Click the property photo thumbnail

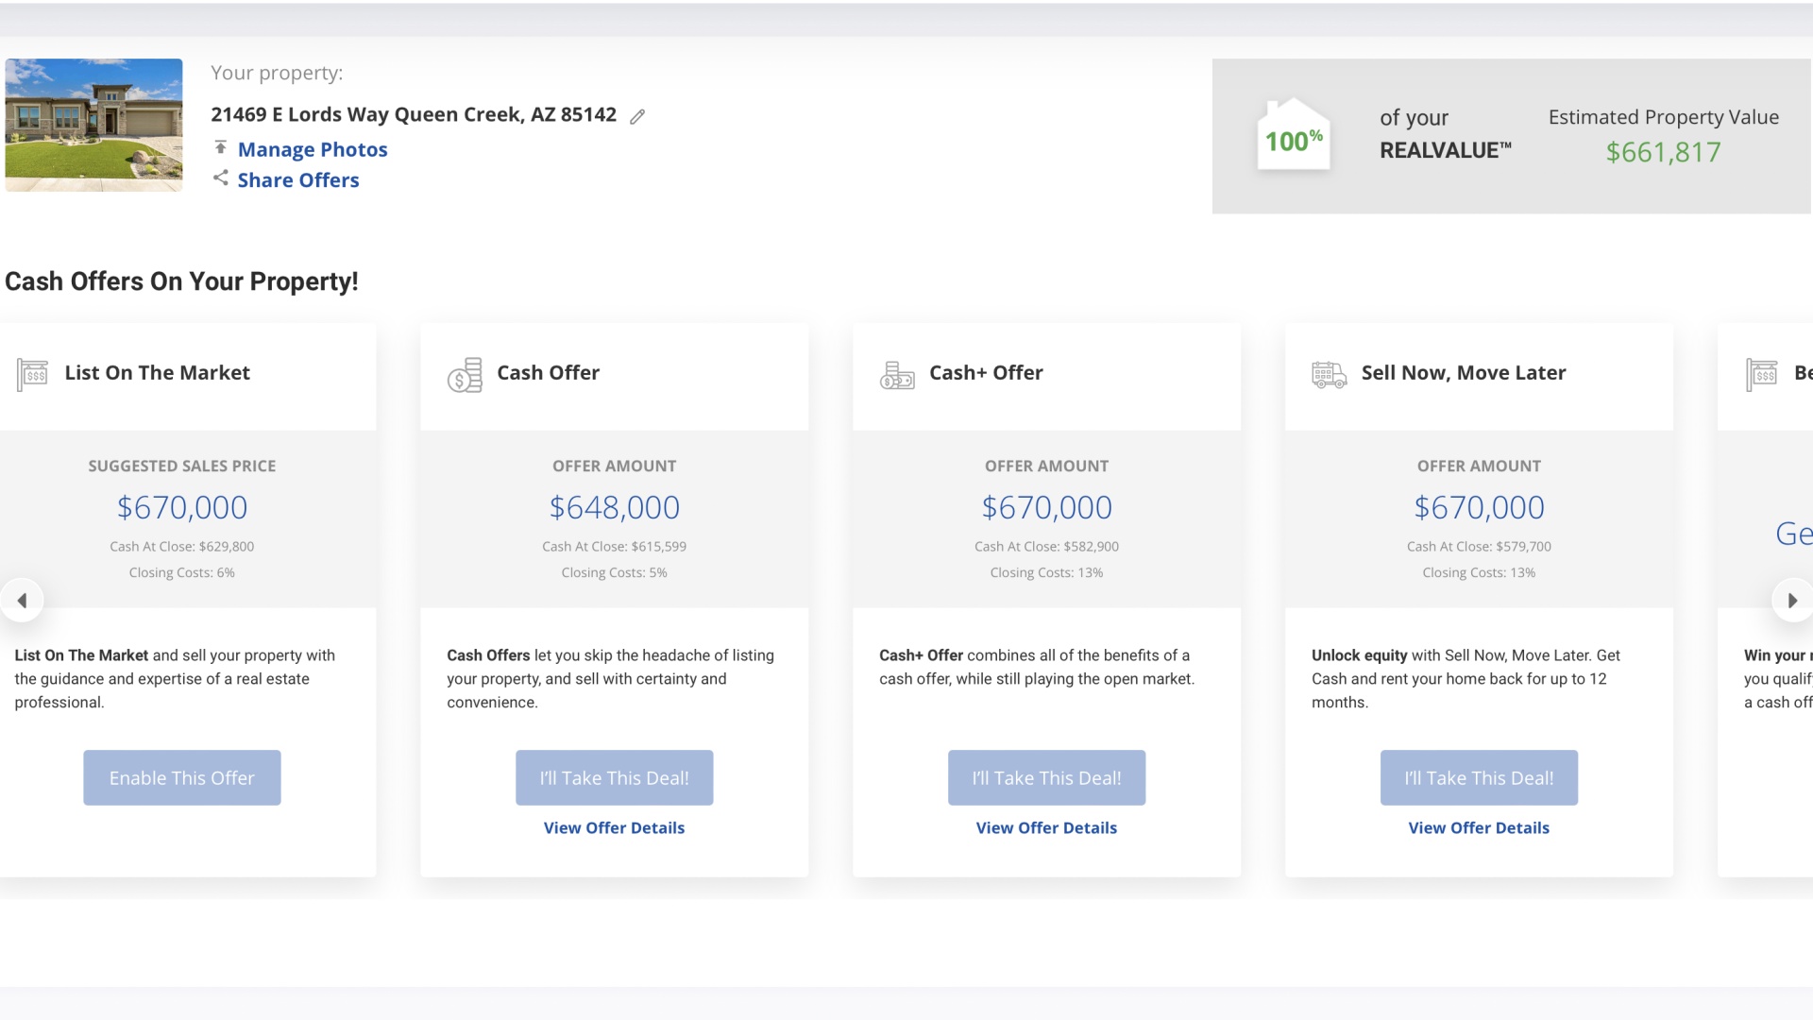coord(93,125)
